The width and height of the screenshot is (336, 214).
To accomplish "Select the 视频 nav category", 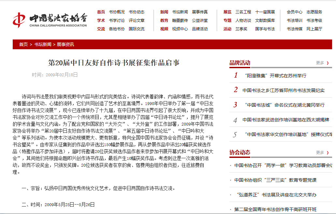I will click(164, 29).
